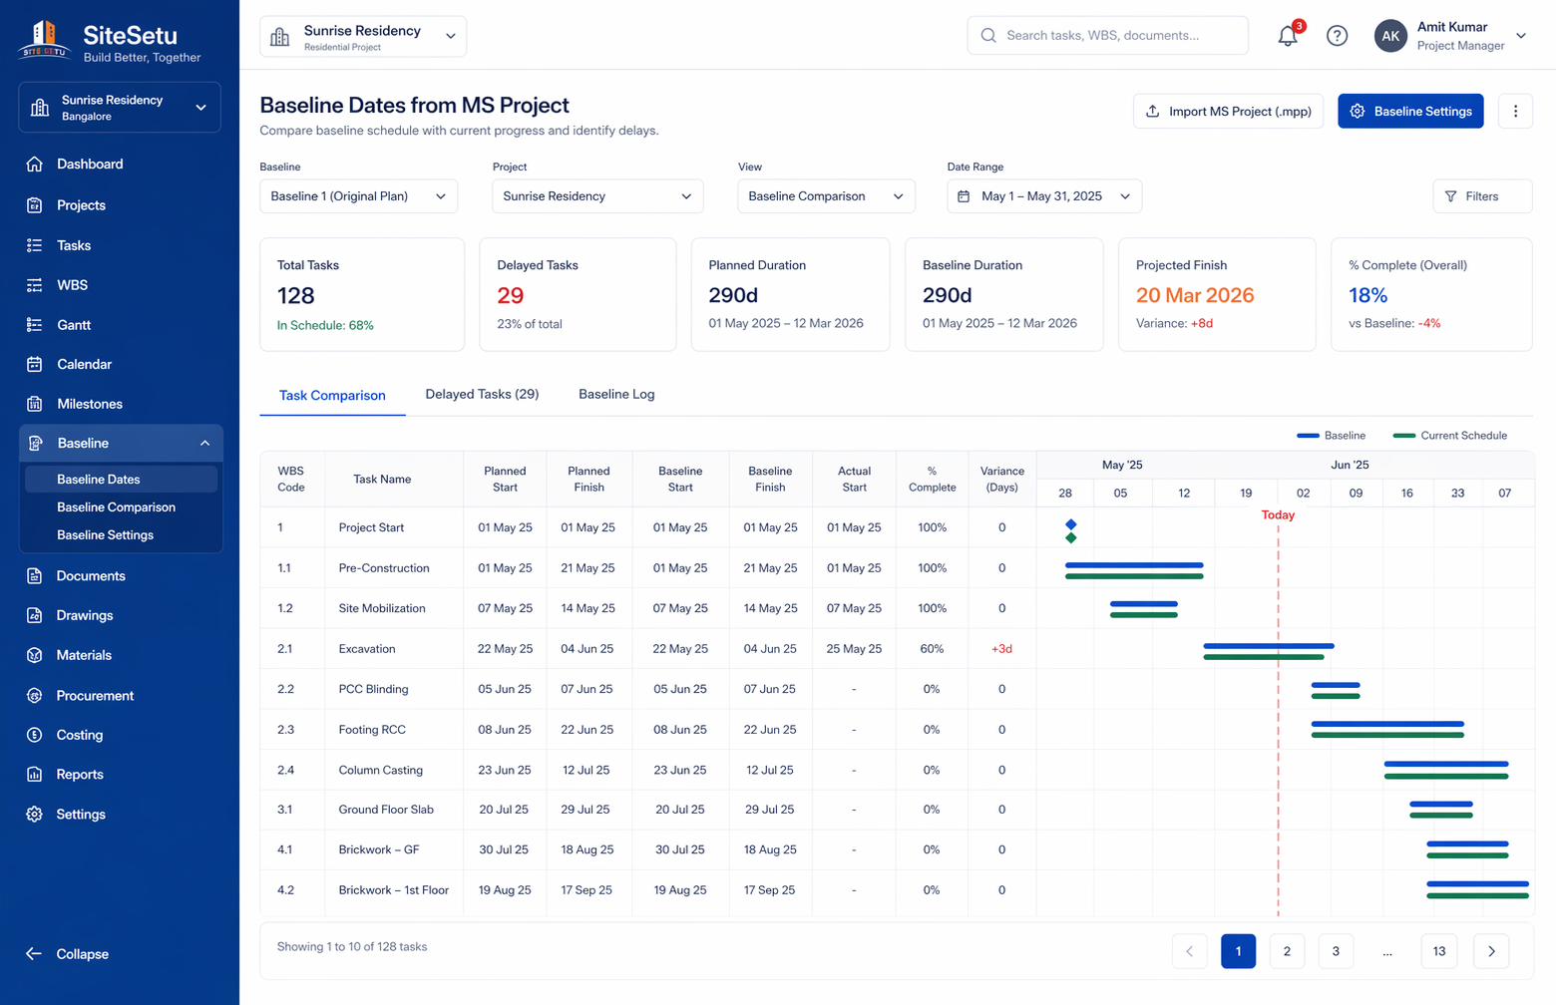
Task: Open the help question mark icon
Action: [x=1338, y=36]
